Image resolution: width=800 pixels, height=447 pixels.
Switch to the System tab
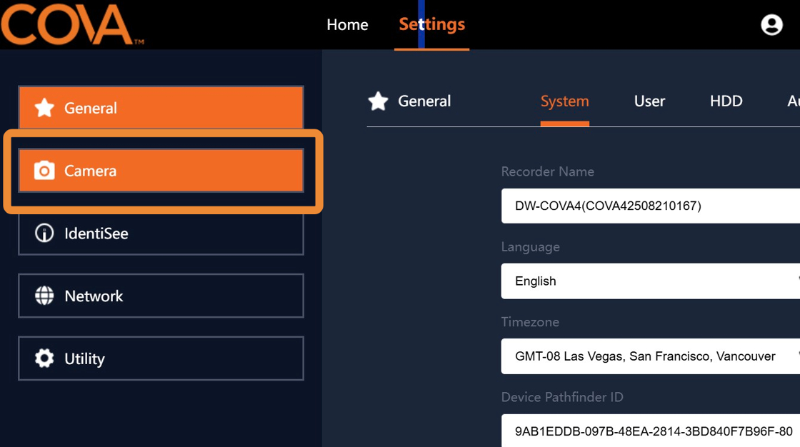click(x=565, y=101)
